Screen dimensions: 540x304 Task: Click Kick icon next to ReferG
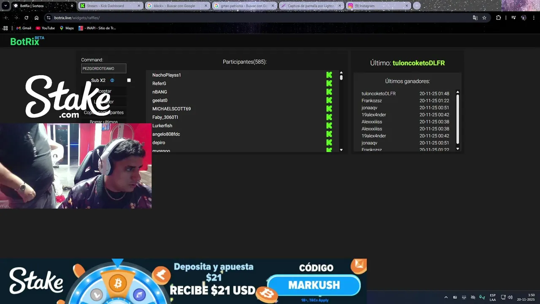coord(329,83)
